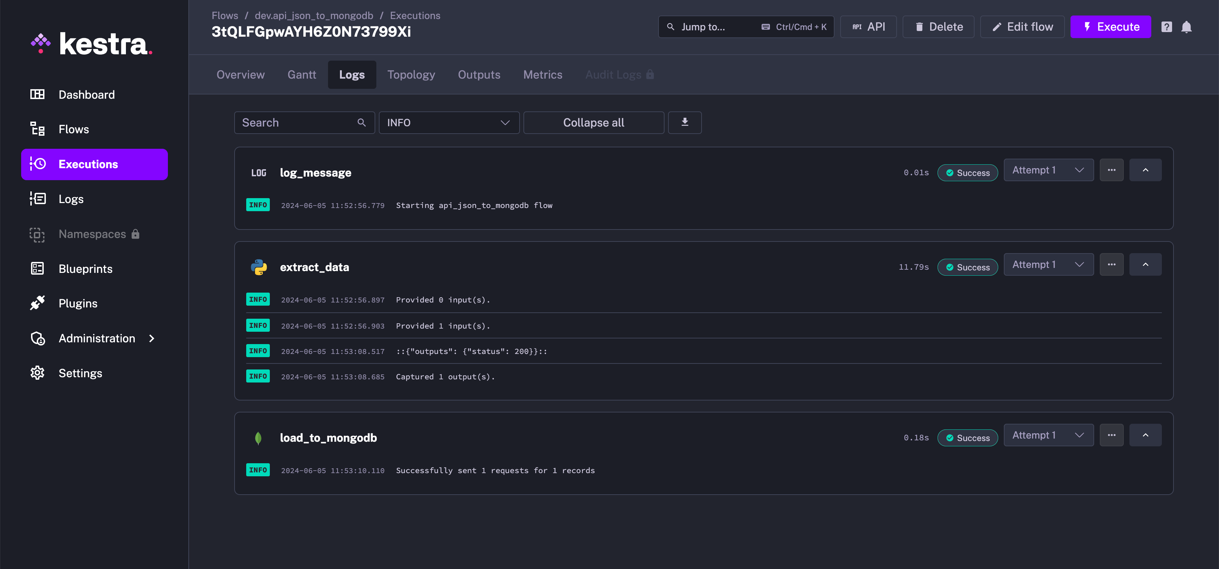Image resolution: width=1219 pixels, height=569 pixels.
Task: Open dev.api_json_to_mongodb breadcrumb link
Action: click(x=314, y=16)
